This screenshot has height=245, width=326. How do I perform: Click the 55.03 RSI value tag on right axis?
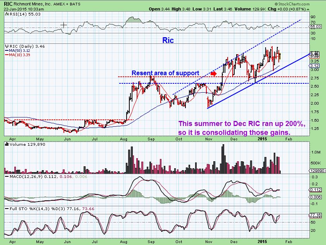(316, 27)
